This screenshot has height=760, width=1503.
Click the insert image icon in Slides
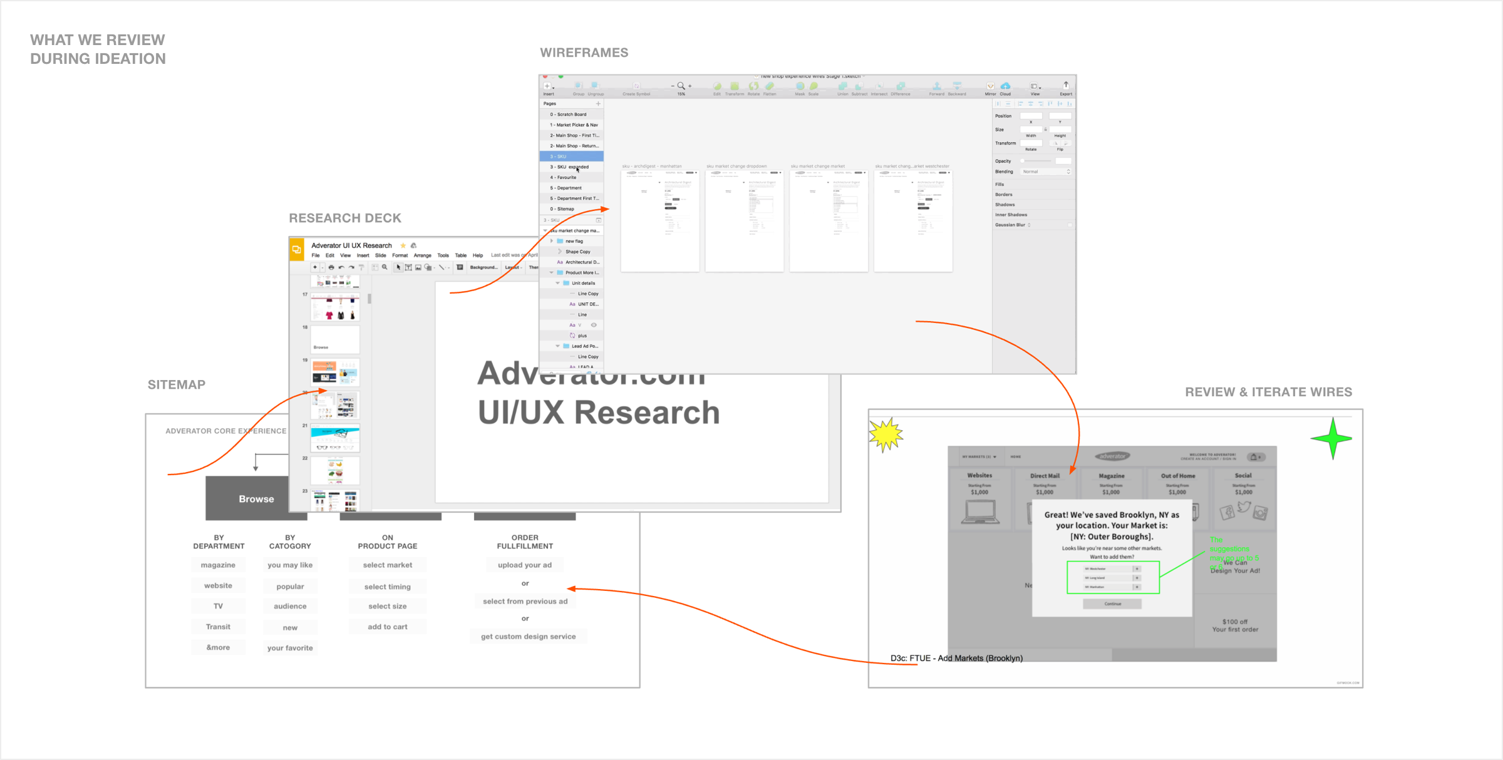pos(418,267)
